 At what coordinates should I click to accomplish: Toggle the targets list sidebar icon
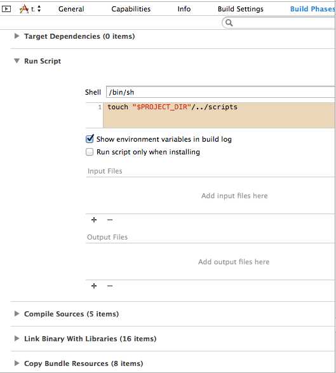pos(6,9)
